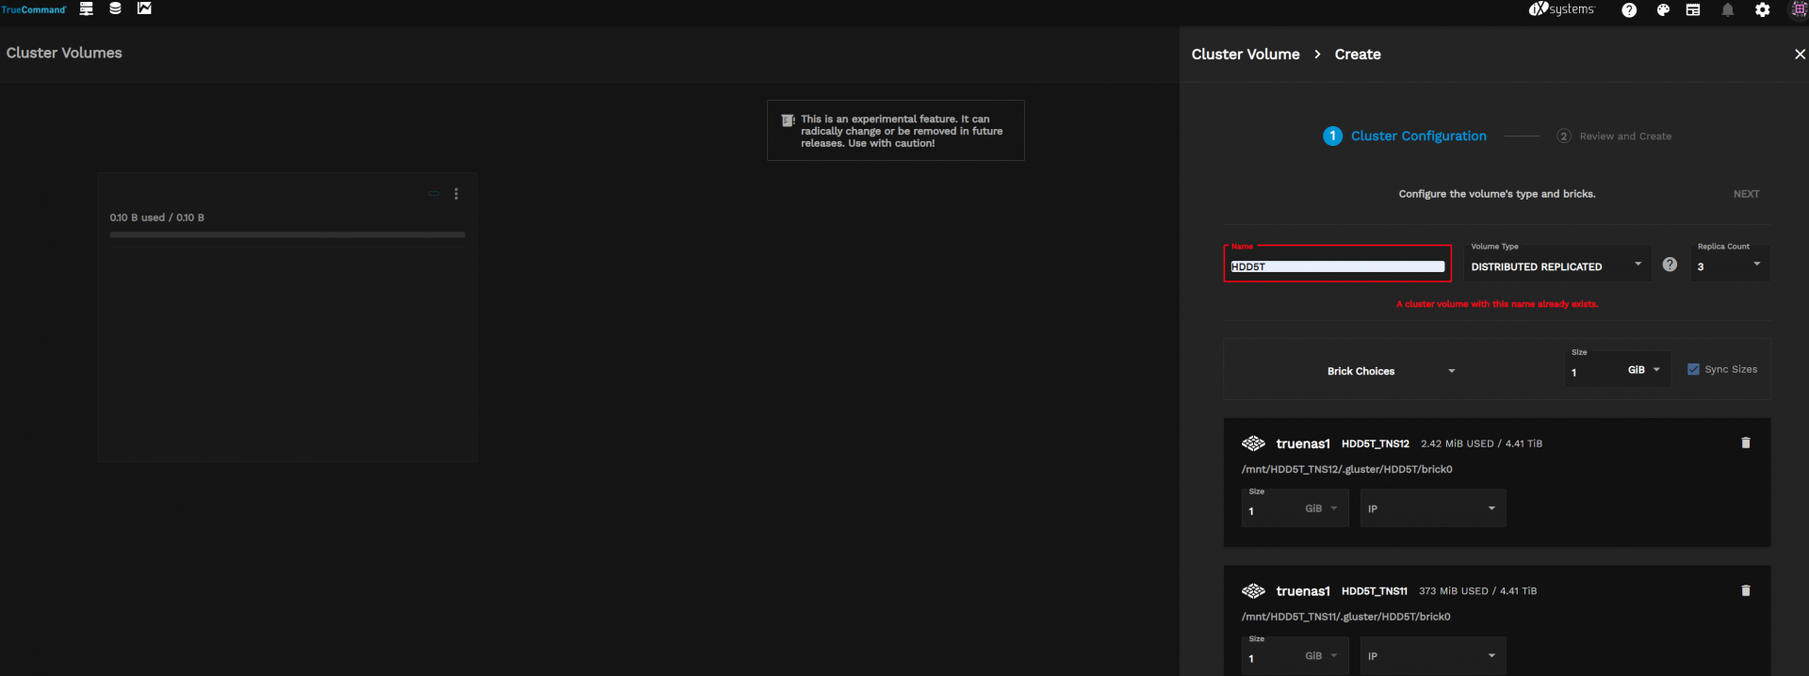
Task: Select the Cluster Configuration step
Action: tap(1405, 137)
